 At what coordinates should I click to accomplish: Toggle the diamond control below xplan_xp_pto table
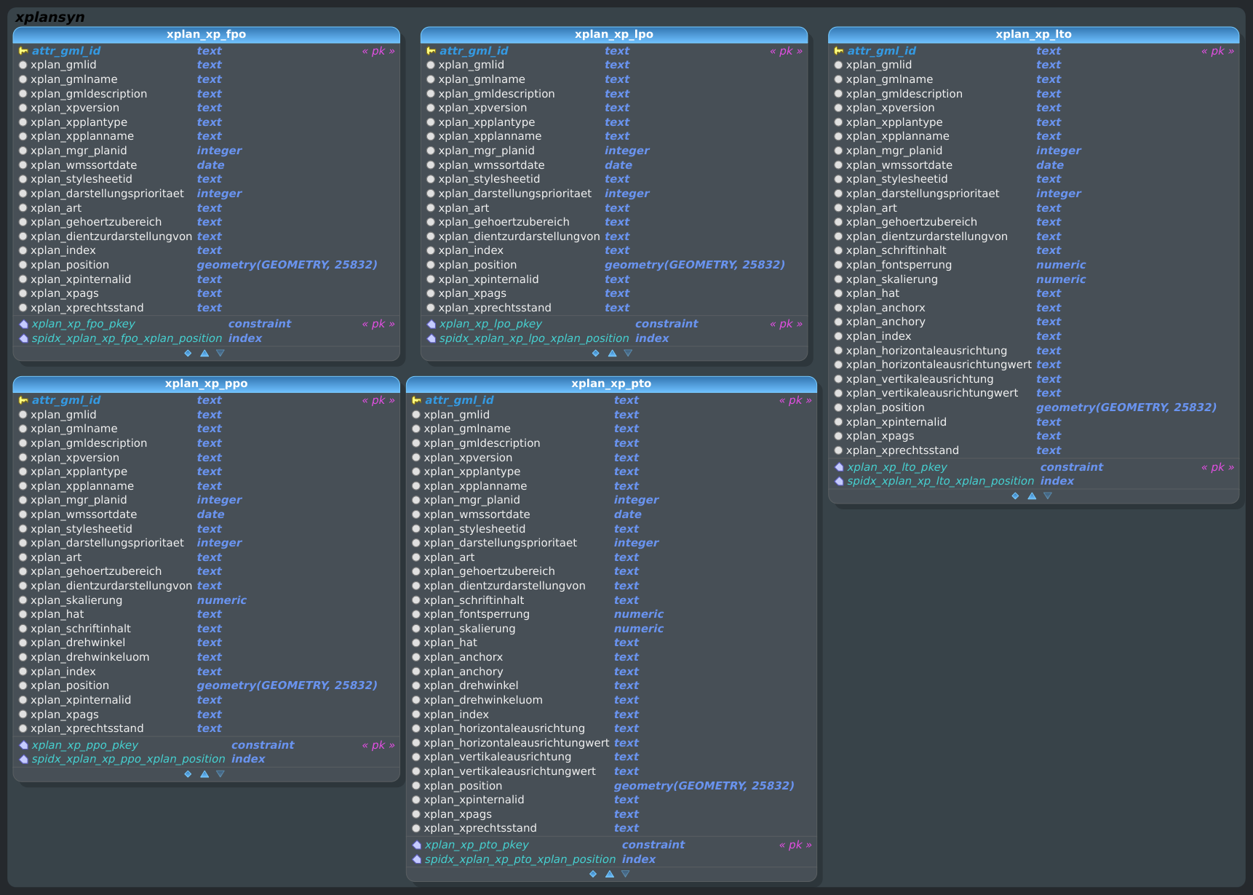point(593,873)
